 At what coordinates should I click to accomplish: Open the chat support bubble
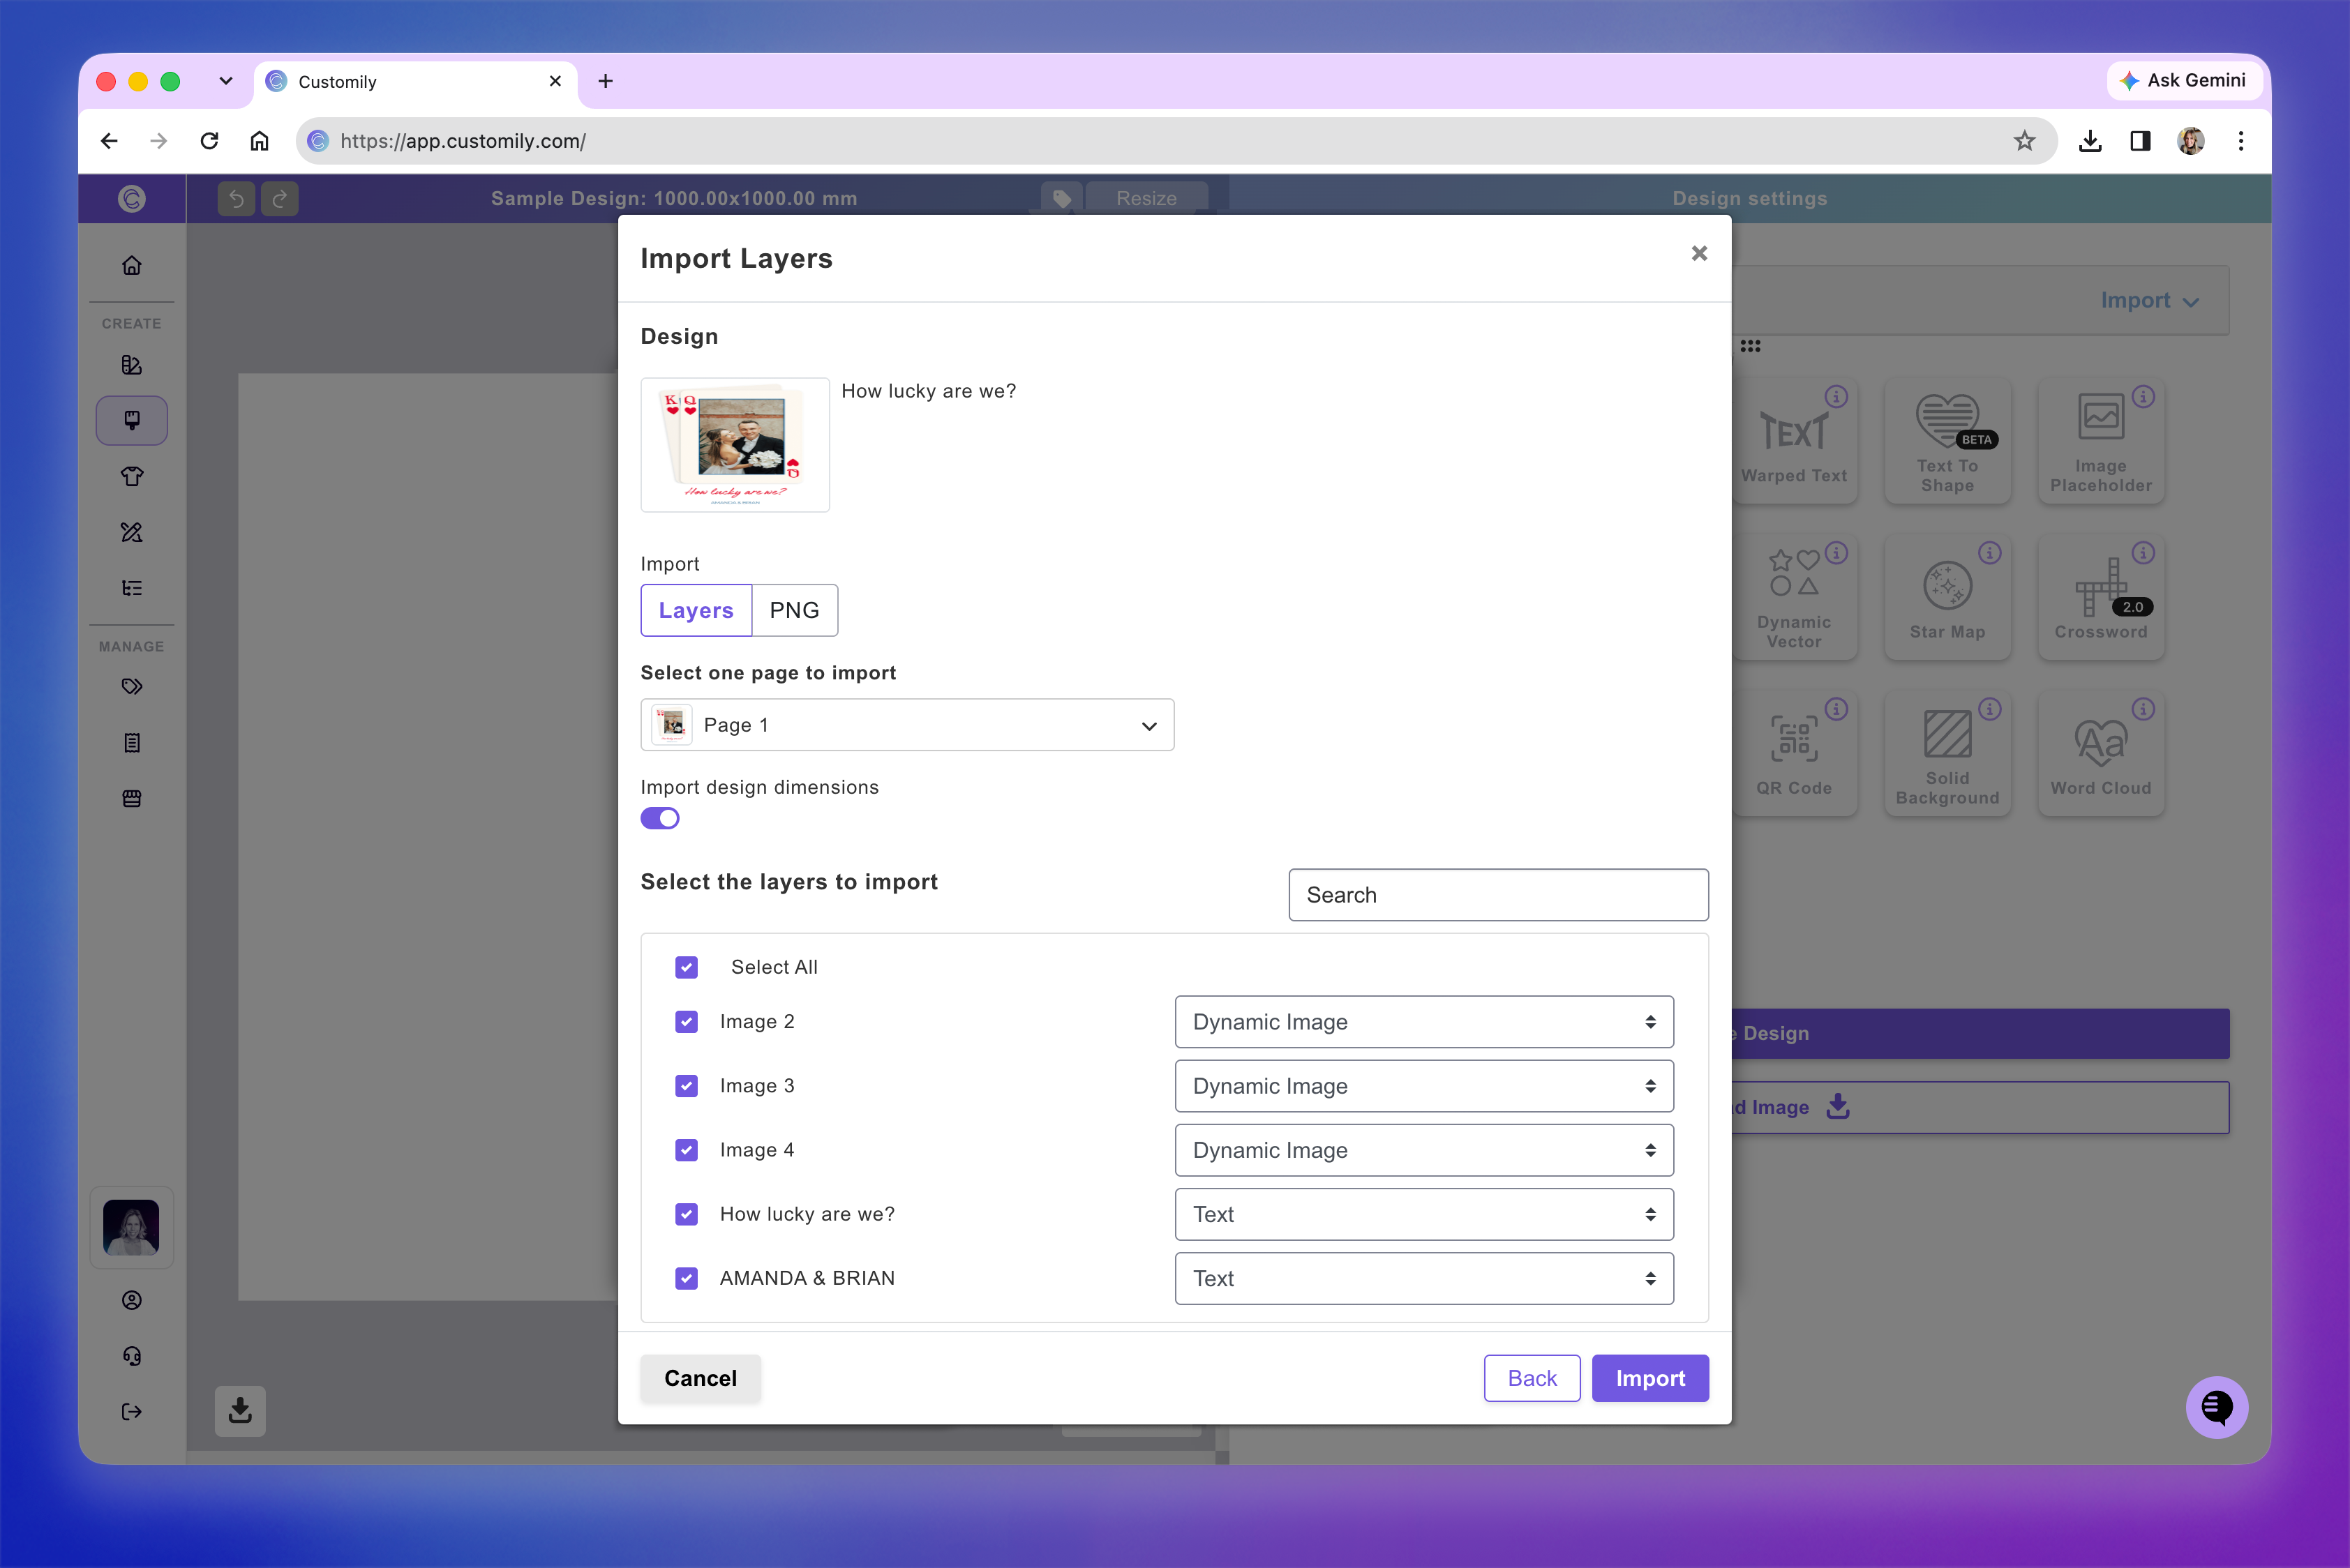[x=2216, y=1407]
